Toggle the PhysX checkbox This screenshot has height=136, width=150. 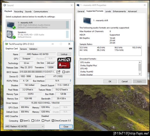[43, 121]
